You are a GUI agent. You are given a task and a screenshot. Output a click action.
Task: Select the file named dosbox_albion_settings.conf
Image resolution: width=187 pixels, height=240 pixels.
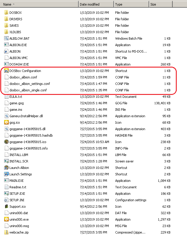coord(30,83)
